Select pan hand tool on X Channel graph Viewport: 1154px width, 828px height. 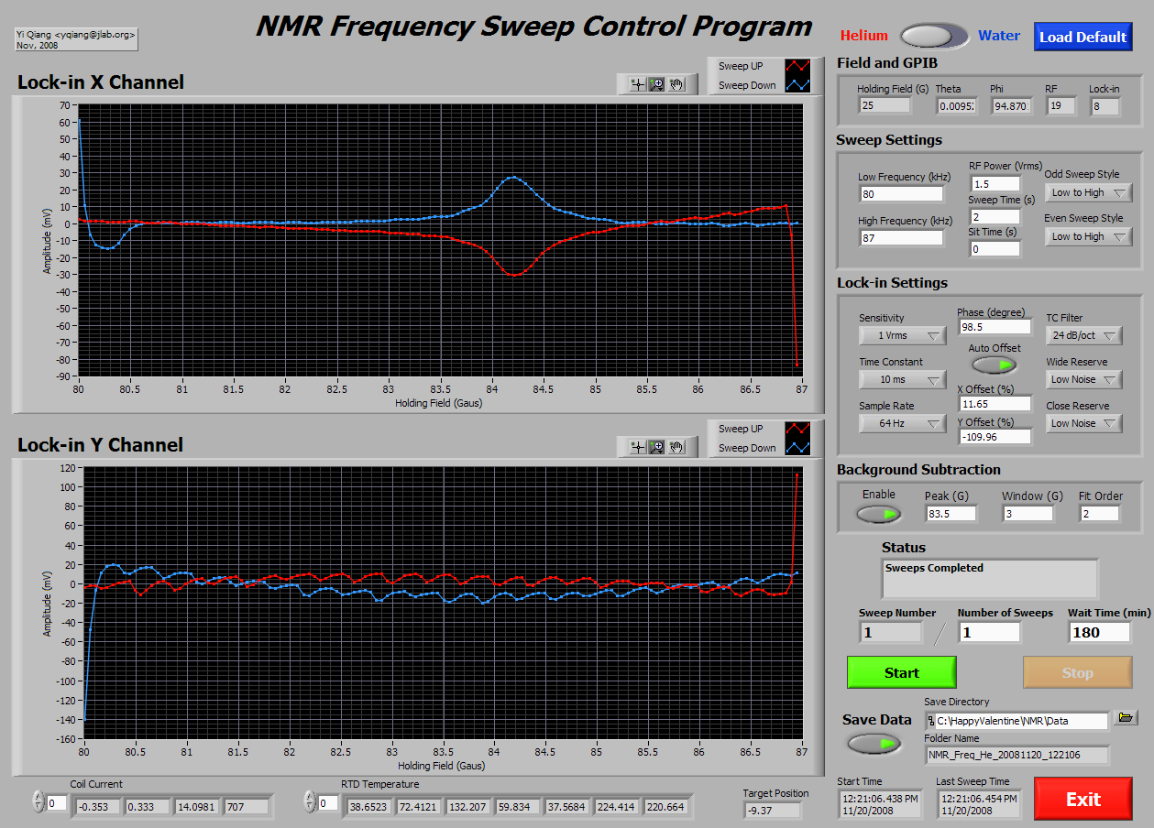click(676, 84)
